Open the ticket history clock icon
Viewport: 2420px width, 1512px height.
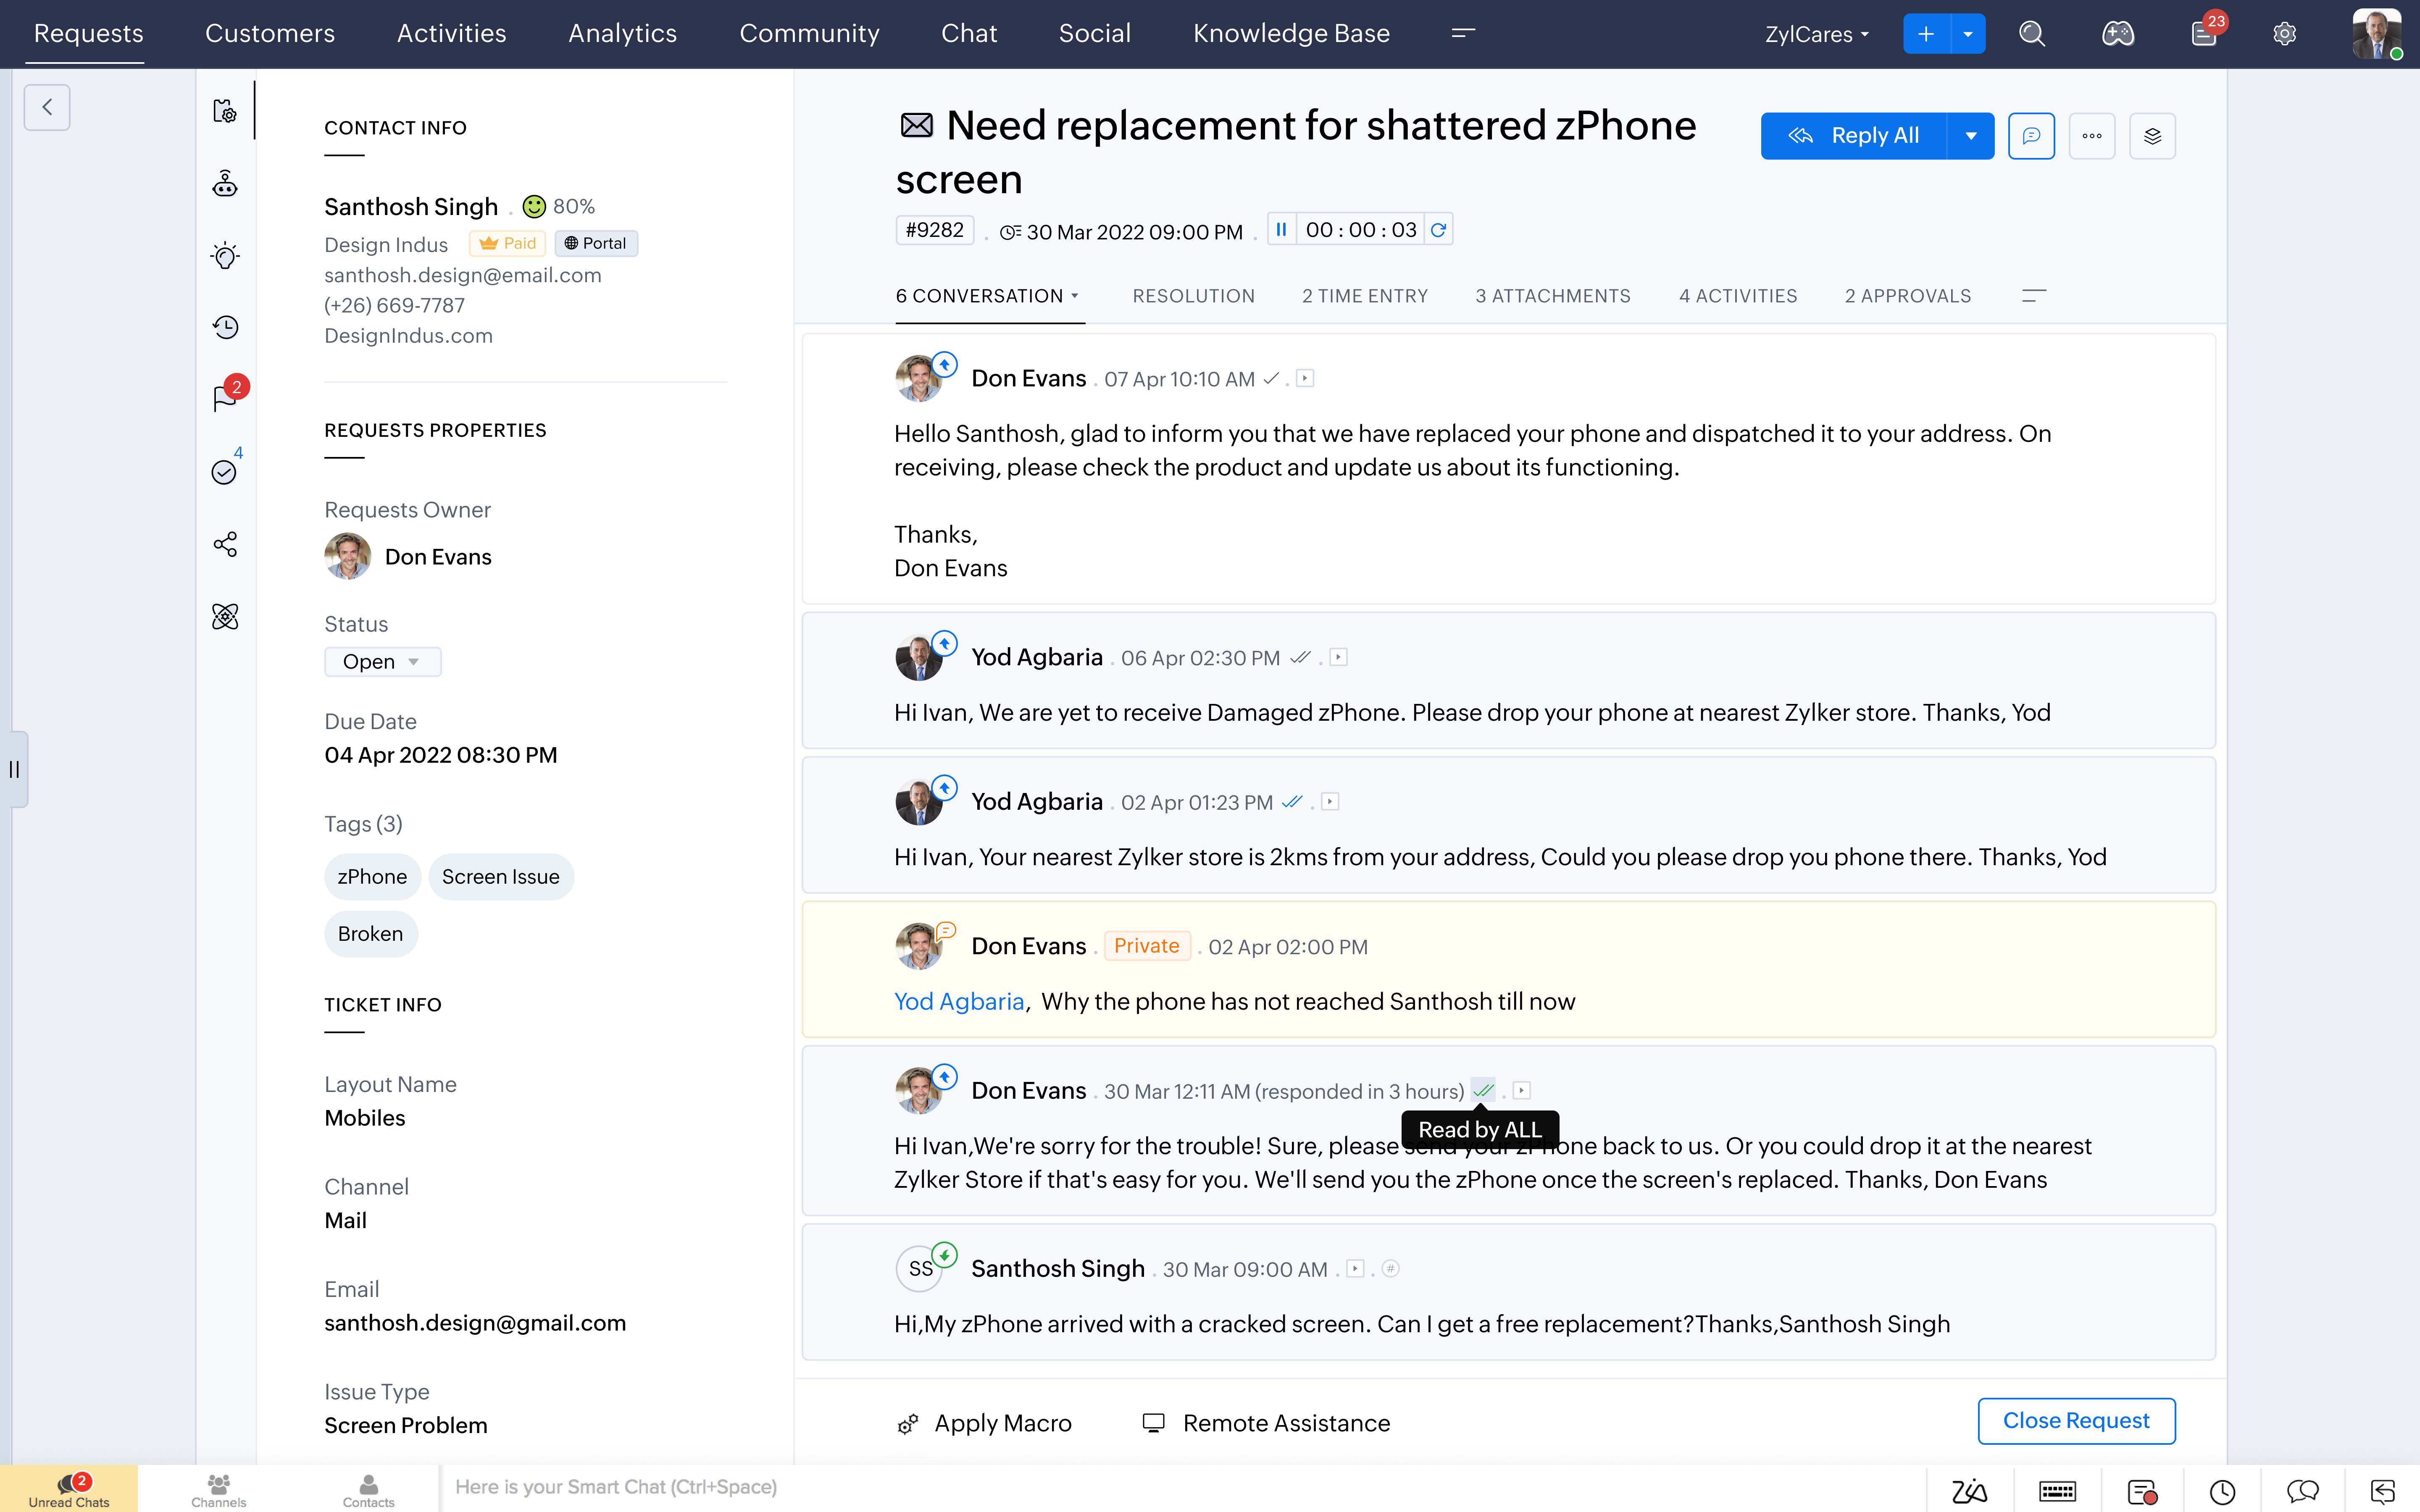[x=225, y=327]
